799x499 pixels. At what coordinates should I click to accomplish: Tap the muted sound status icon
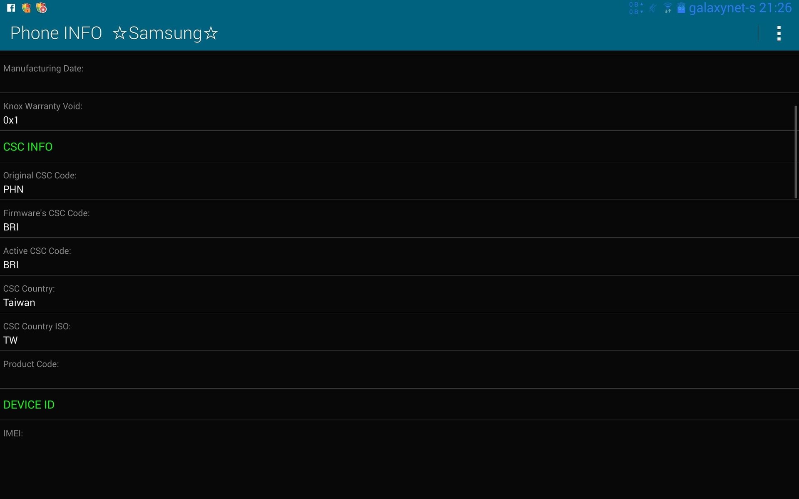pos(653,8)
